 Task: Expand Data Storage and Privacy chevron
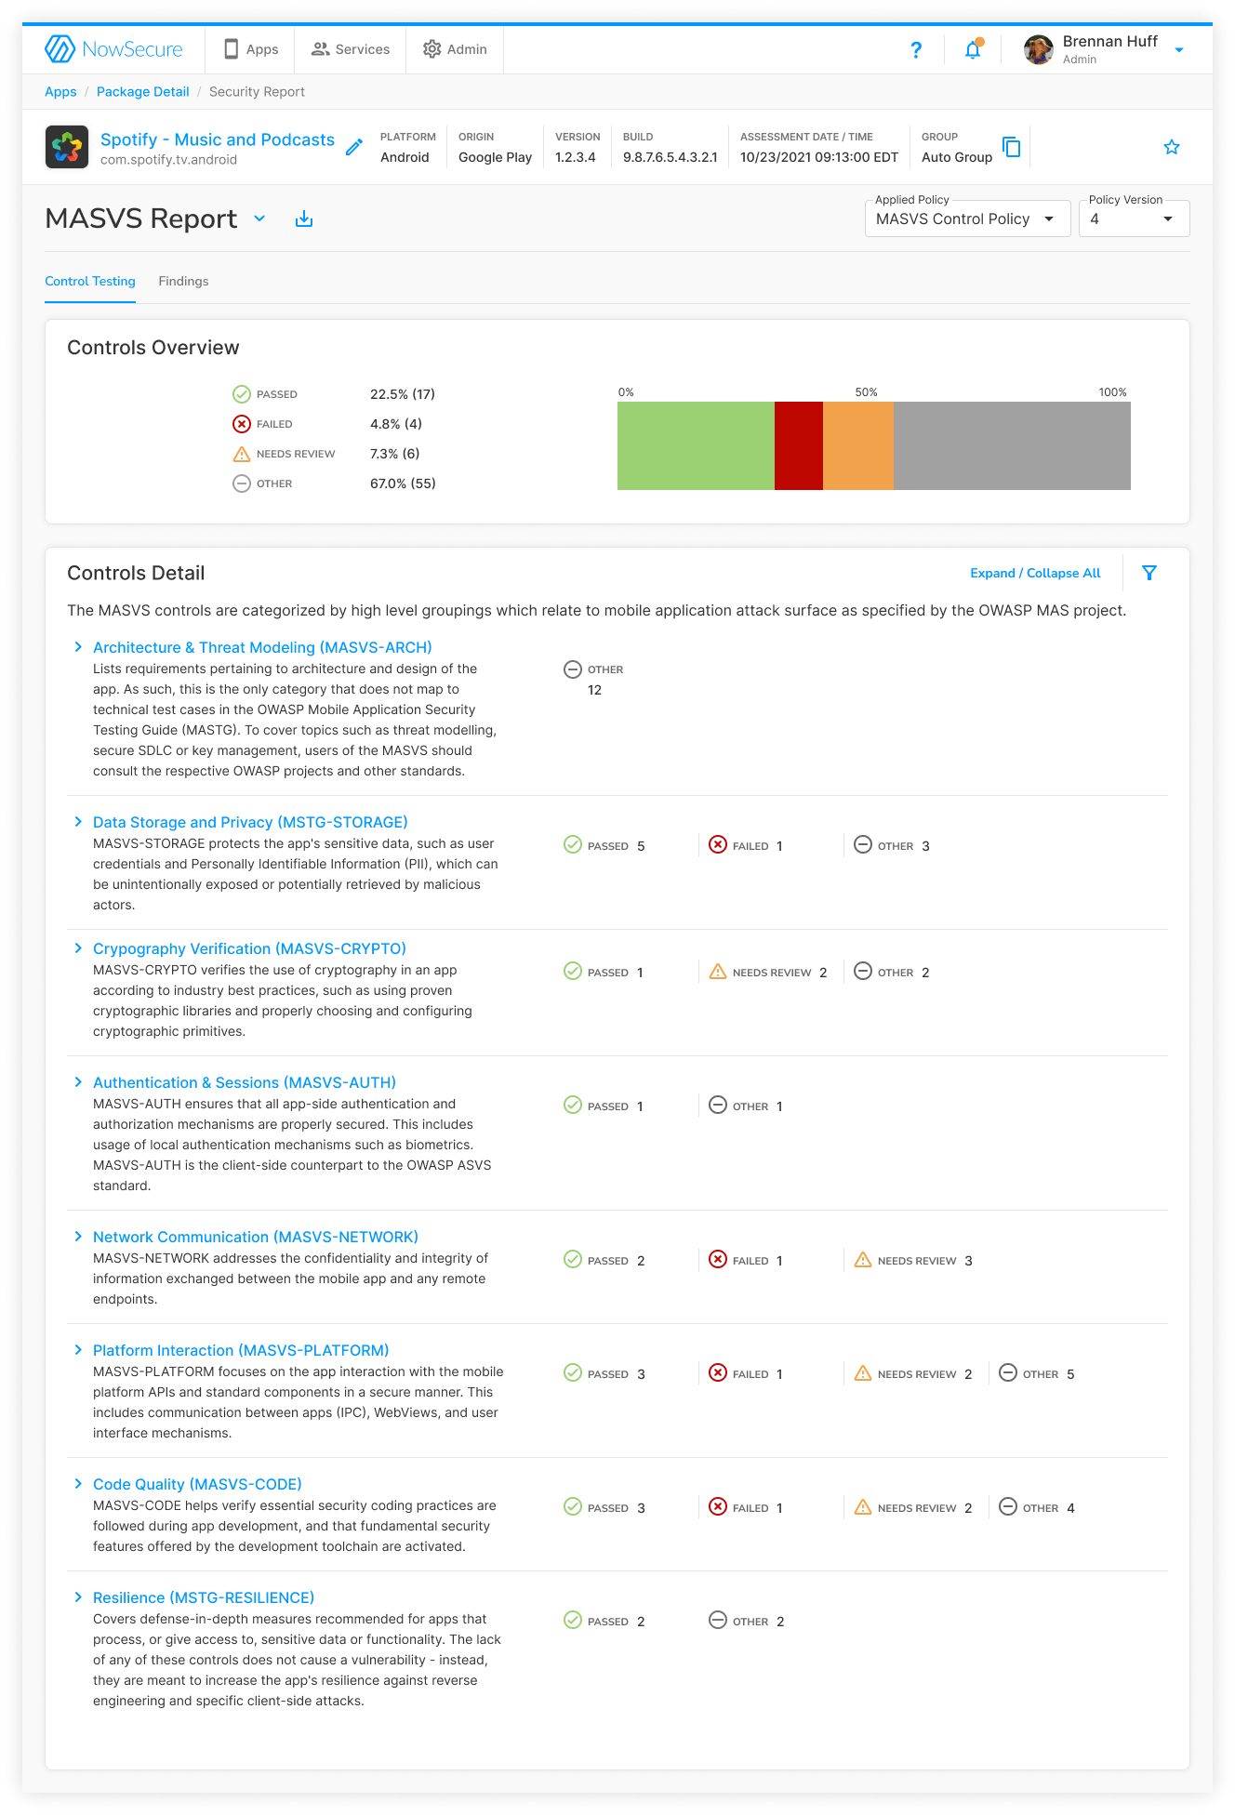(x=78, y=822)
